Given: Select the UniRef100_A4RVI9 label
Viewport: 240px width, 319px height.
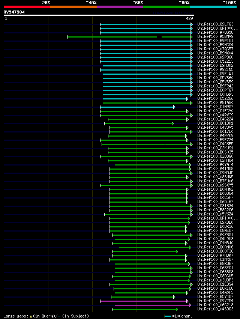Looking at the screenshot, I should [x=215, y=115].
